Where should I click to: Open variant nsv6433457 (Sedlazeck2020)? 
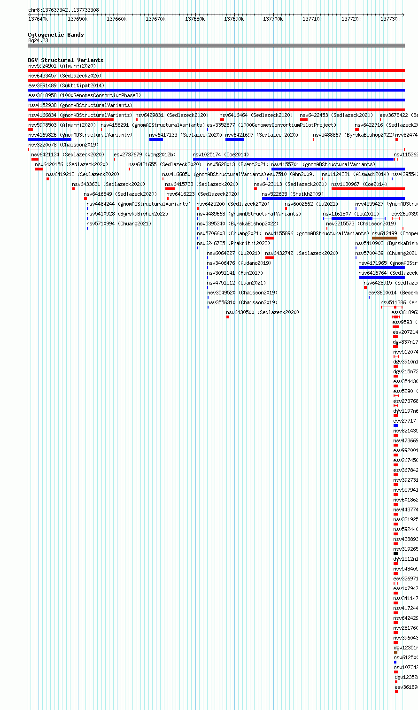pyautogui.click(x=65, y=76)
